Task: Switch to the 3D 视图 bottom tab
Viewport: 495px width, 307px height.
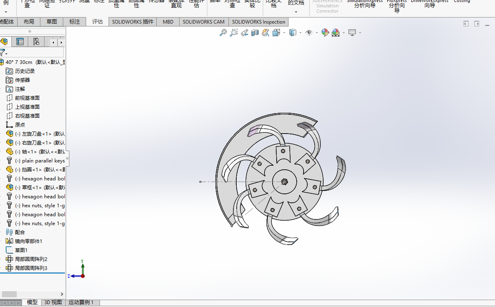Action: coord(53,303)
